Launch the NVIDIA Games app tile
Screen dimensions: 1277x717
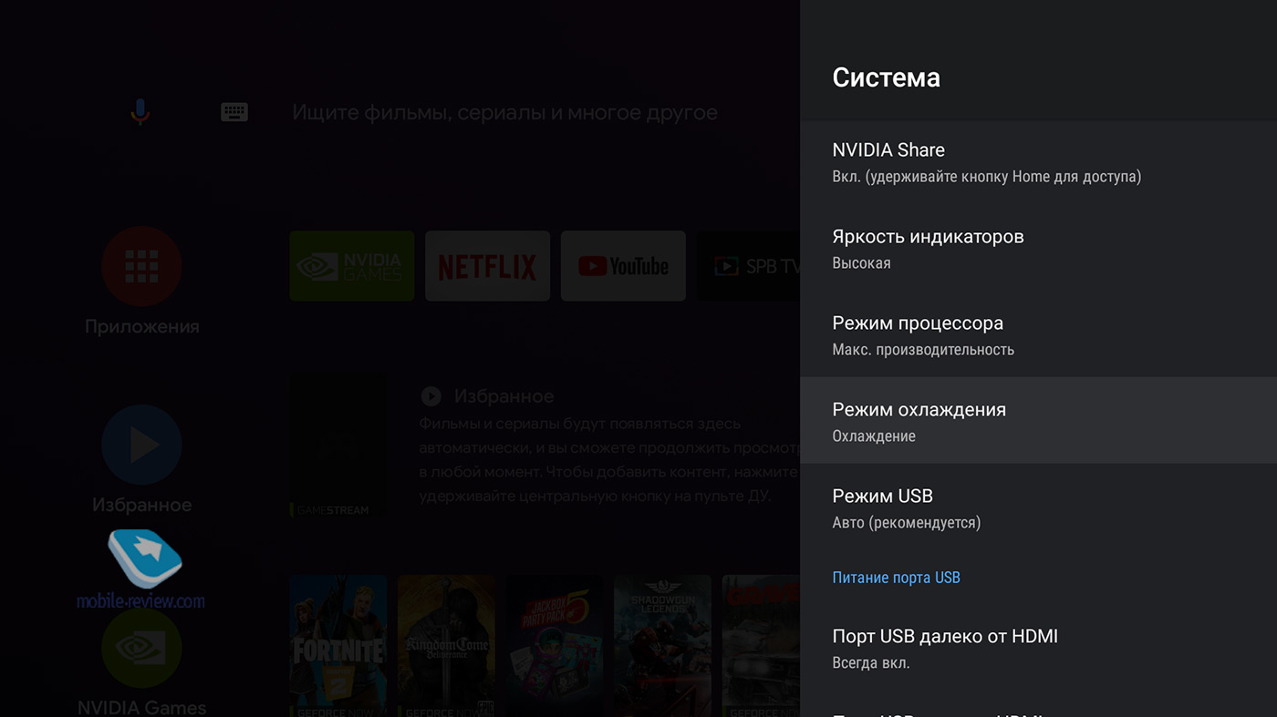click(352, 266)
